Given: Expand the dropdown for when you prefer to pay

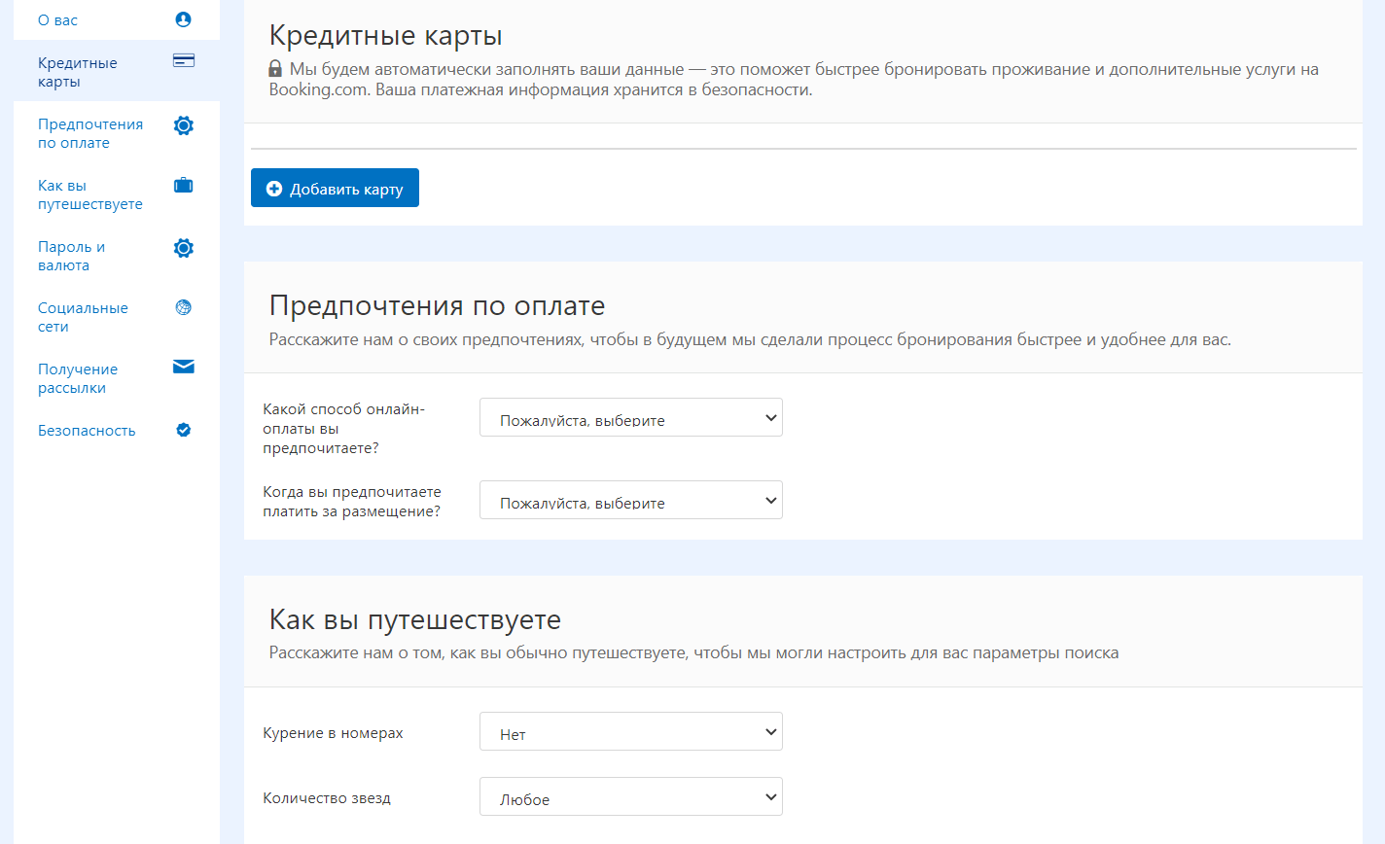Looking at the screenshot, I should [630, 500].
